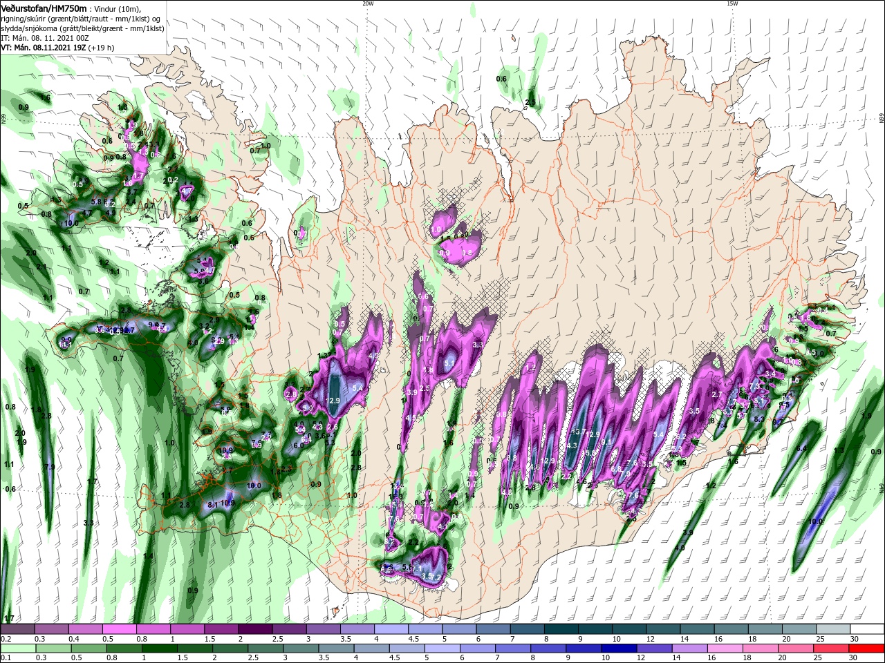Pick the bright pink 0.5 swatch in snow legend
The image size is (885, 663).
click(120, 628)
